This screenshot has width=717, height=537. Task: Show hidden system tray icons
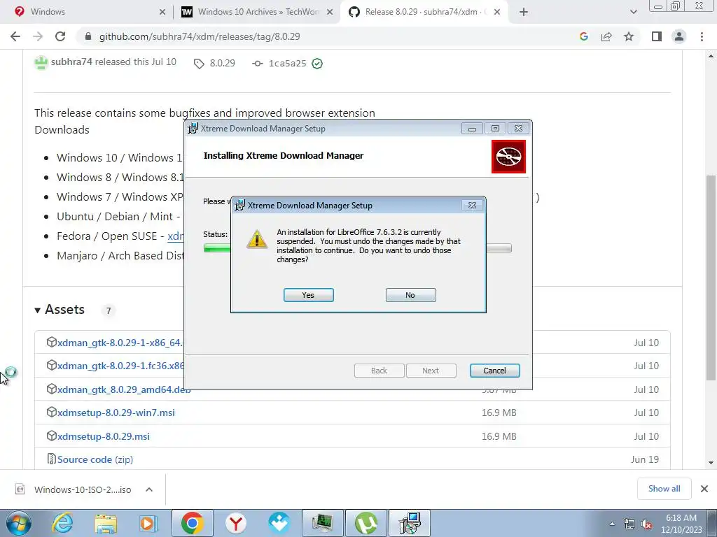[x=612, y=524]
